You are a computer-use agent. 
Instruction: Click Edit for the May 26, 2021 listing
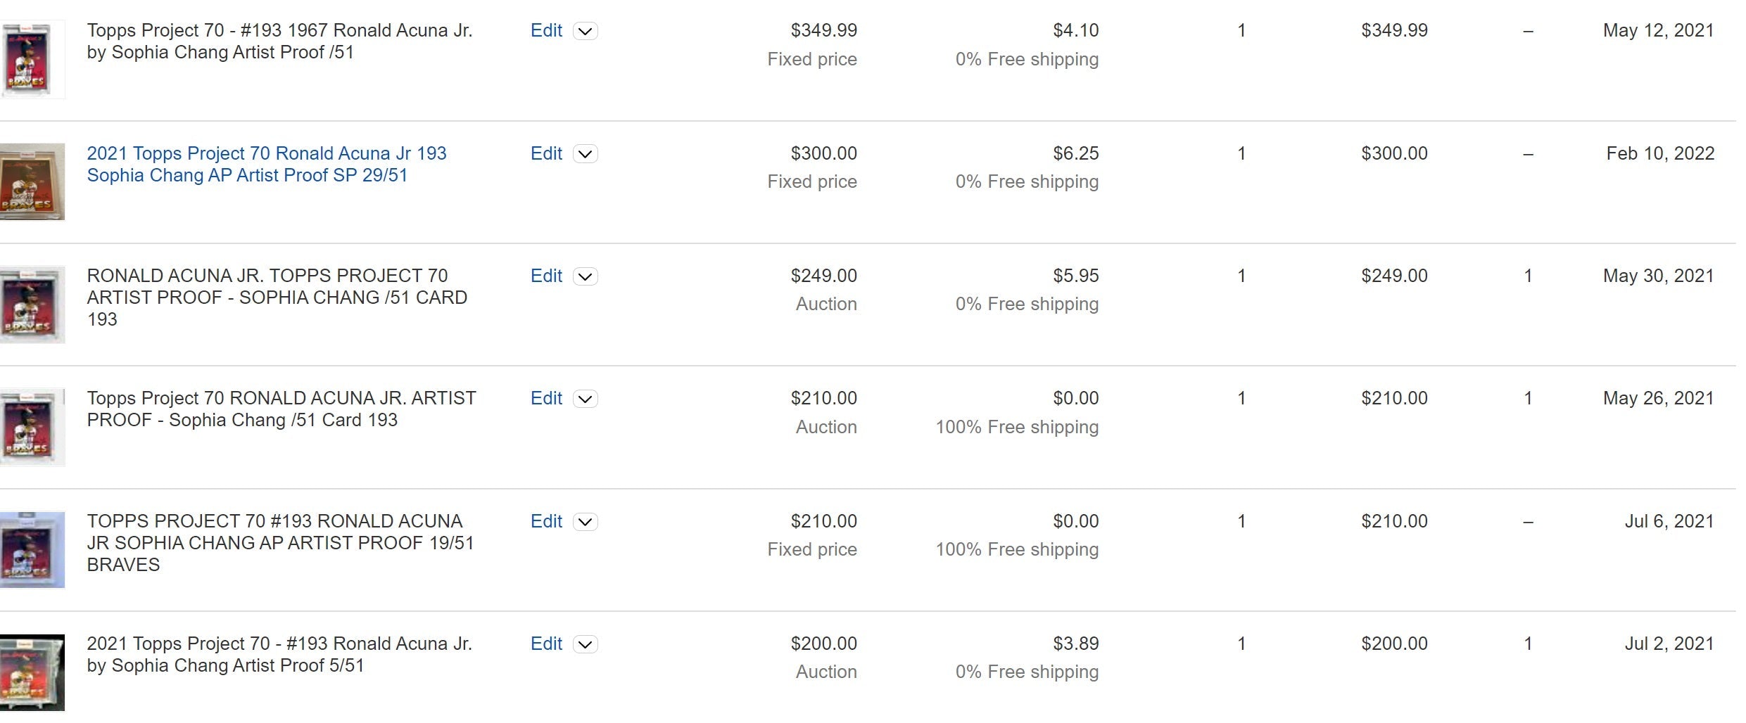546,398
